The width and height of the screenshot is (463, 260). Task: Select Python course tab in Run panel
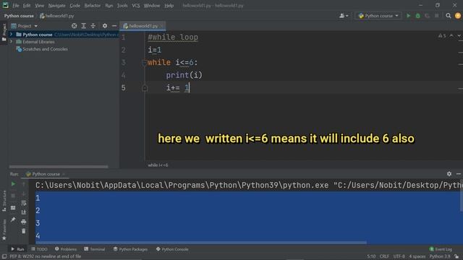[x=43, y=174]
